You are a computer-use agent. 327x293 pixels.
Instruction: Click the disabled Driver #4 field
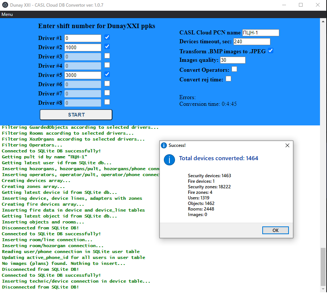click(x=83, y=66)
